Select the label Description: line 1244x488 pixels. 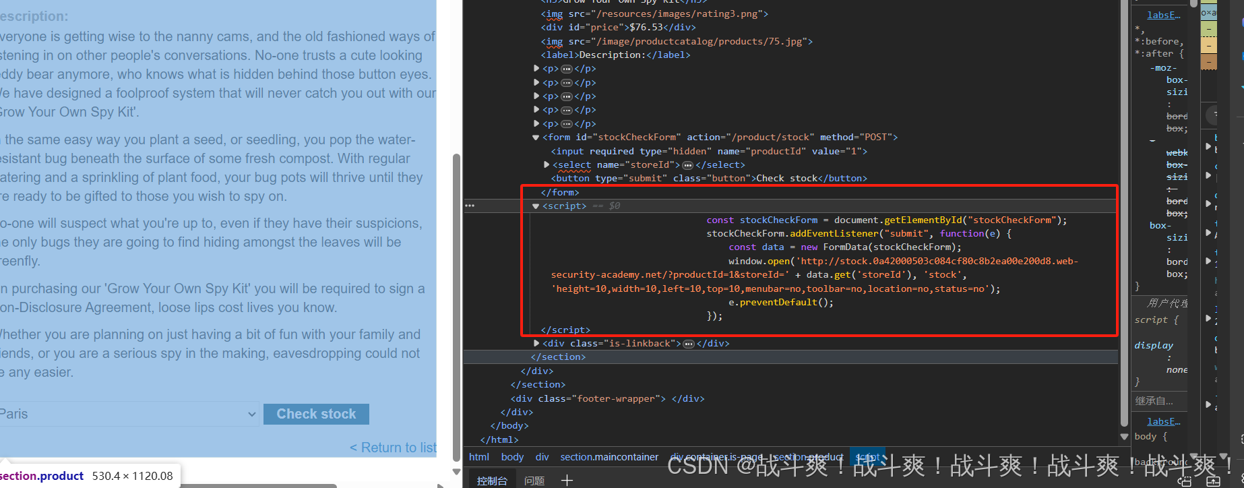[x=615, y=55]
